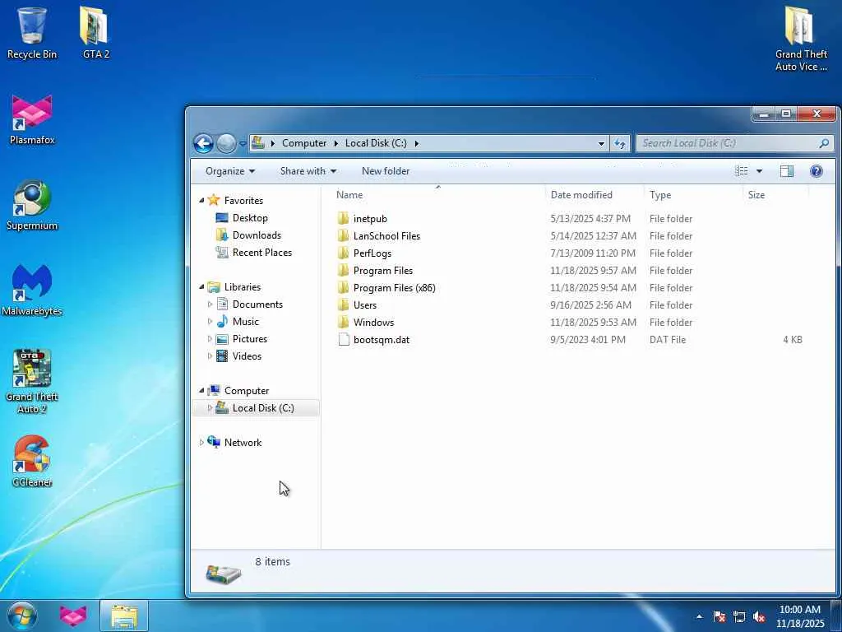Select Grand Theft Auto Vice folder on desktop
Image resolution: width=842 pixels, height=632 pixels.
(801, 39)
